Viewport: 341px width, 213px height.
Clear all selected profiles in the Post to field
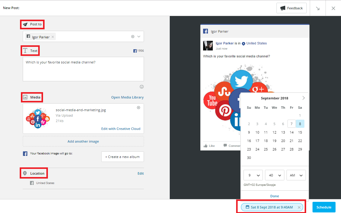coord(133,37)
